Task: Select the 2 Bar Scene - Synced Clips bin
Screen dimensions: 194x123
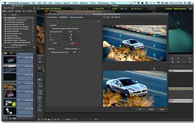Action: (18, 20)
